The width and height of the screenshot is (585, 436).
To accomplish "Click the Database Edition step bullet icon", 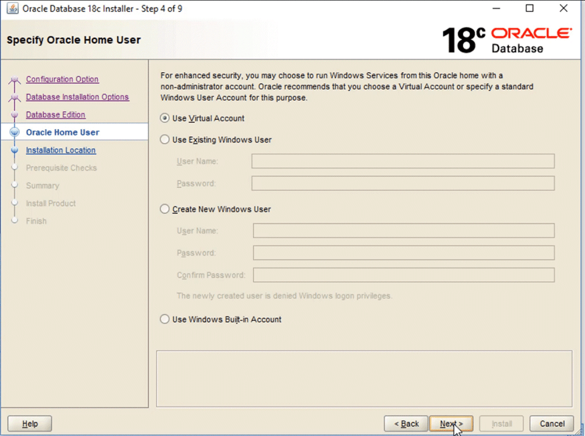I will (x=14, y=115).
